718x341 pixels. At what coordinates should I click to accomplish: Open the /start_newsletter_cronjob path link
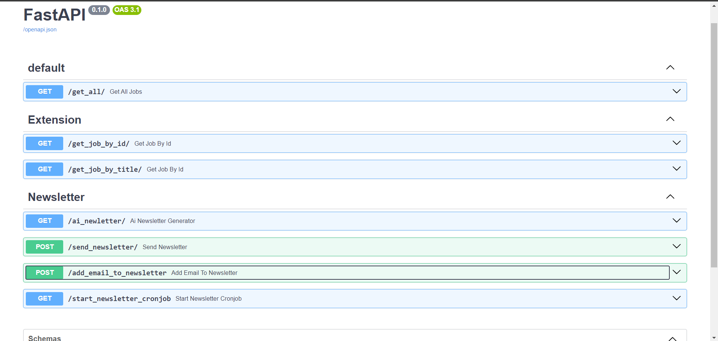[x=119, y=299]
